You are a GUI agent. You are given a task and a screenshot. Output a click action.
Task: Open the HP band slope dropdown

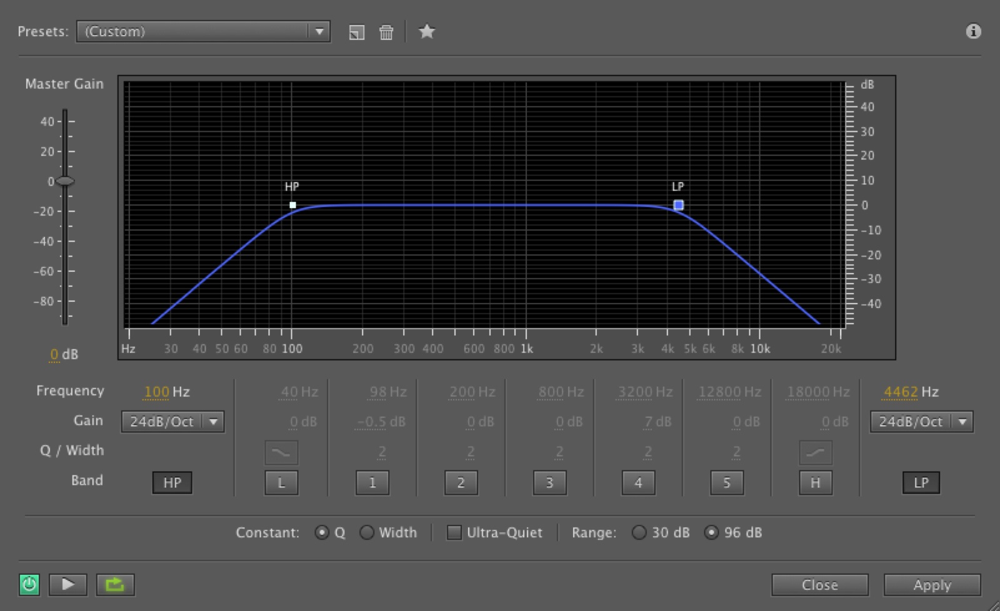click(213, 422)
